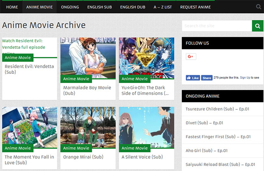
Task: Go to the HOME menu item
Action: (x=12, y=7)
